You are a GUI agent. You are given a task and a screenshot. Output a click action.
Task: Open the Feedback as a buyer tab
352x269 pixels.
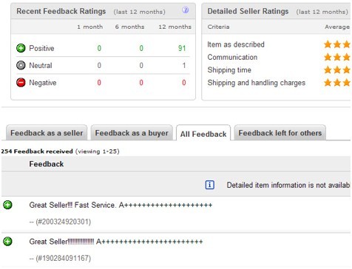point(132,133)
